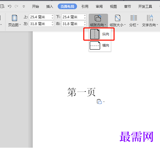
Task: Expand the 纸张大小 dropdown arrow
Action: click(x=125, y=25)
